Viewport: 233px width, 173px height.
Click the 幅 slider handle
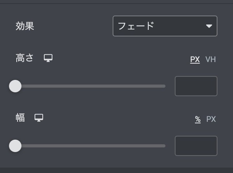pos(15,146)
